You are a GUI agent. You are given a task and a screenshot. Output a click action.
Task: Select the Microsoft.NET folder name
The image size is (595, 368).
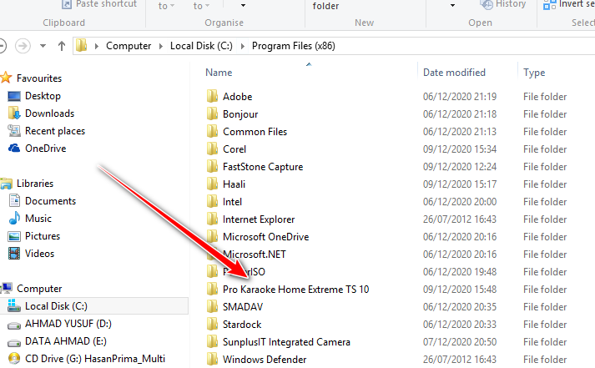(255, 255)
